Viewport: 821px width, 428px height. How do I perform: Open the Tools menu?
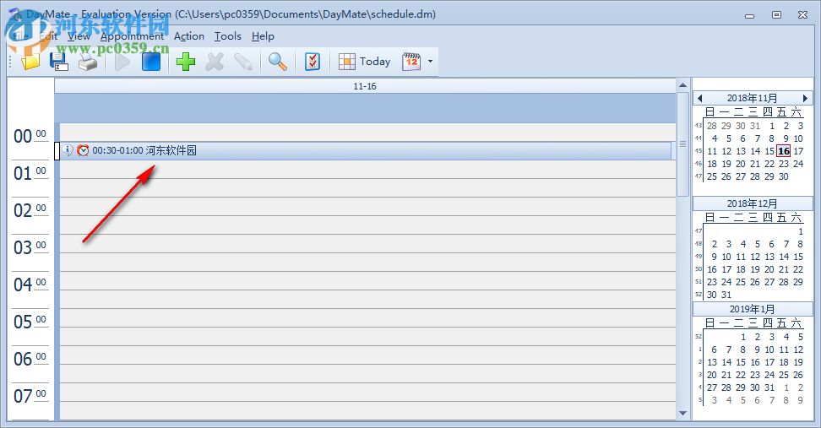point(228,36)
